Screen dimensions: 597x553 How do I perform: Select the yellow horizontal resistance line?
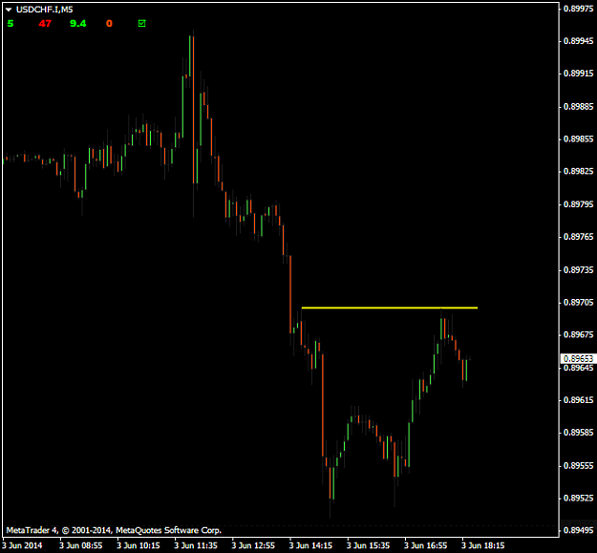click(x=389, y=308)
